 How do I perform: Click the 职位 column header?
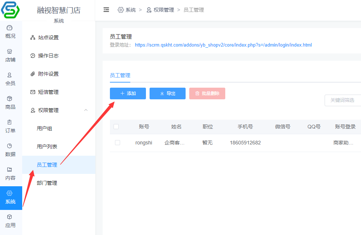pos(208,127)
